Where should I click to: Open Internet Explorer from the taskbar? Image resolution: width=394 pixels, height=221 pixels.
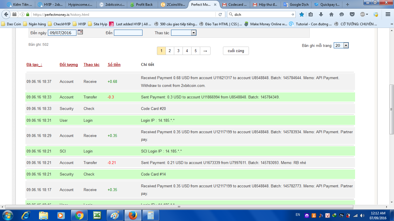pyautogui.click(x=26, y=215)
